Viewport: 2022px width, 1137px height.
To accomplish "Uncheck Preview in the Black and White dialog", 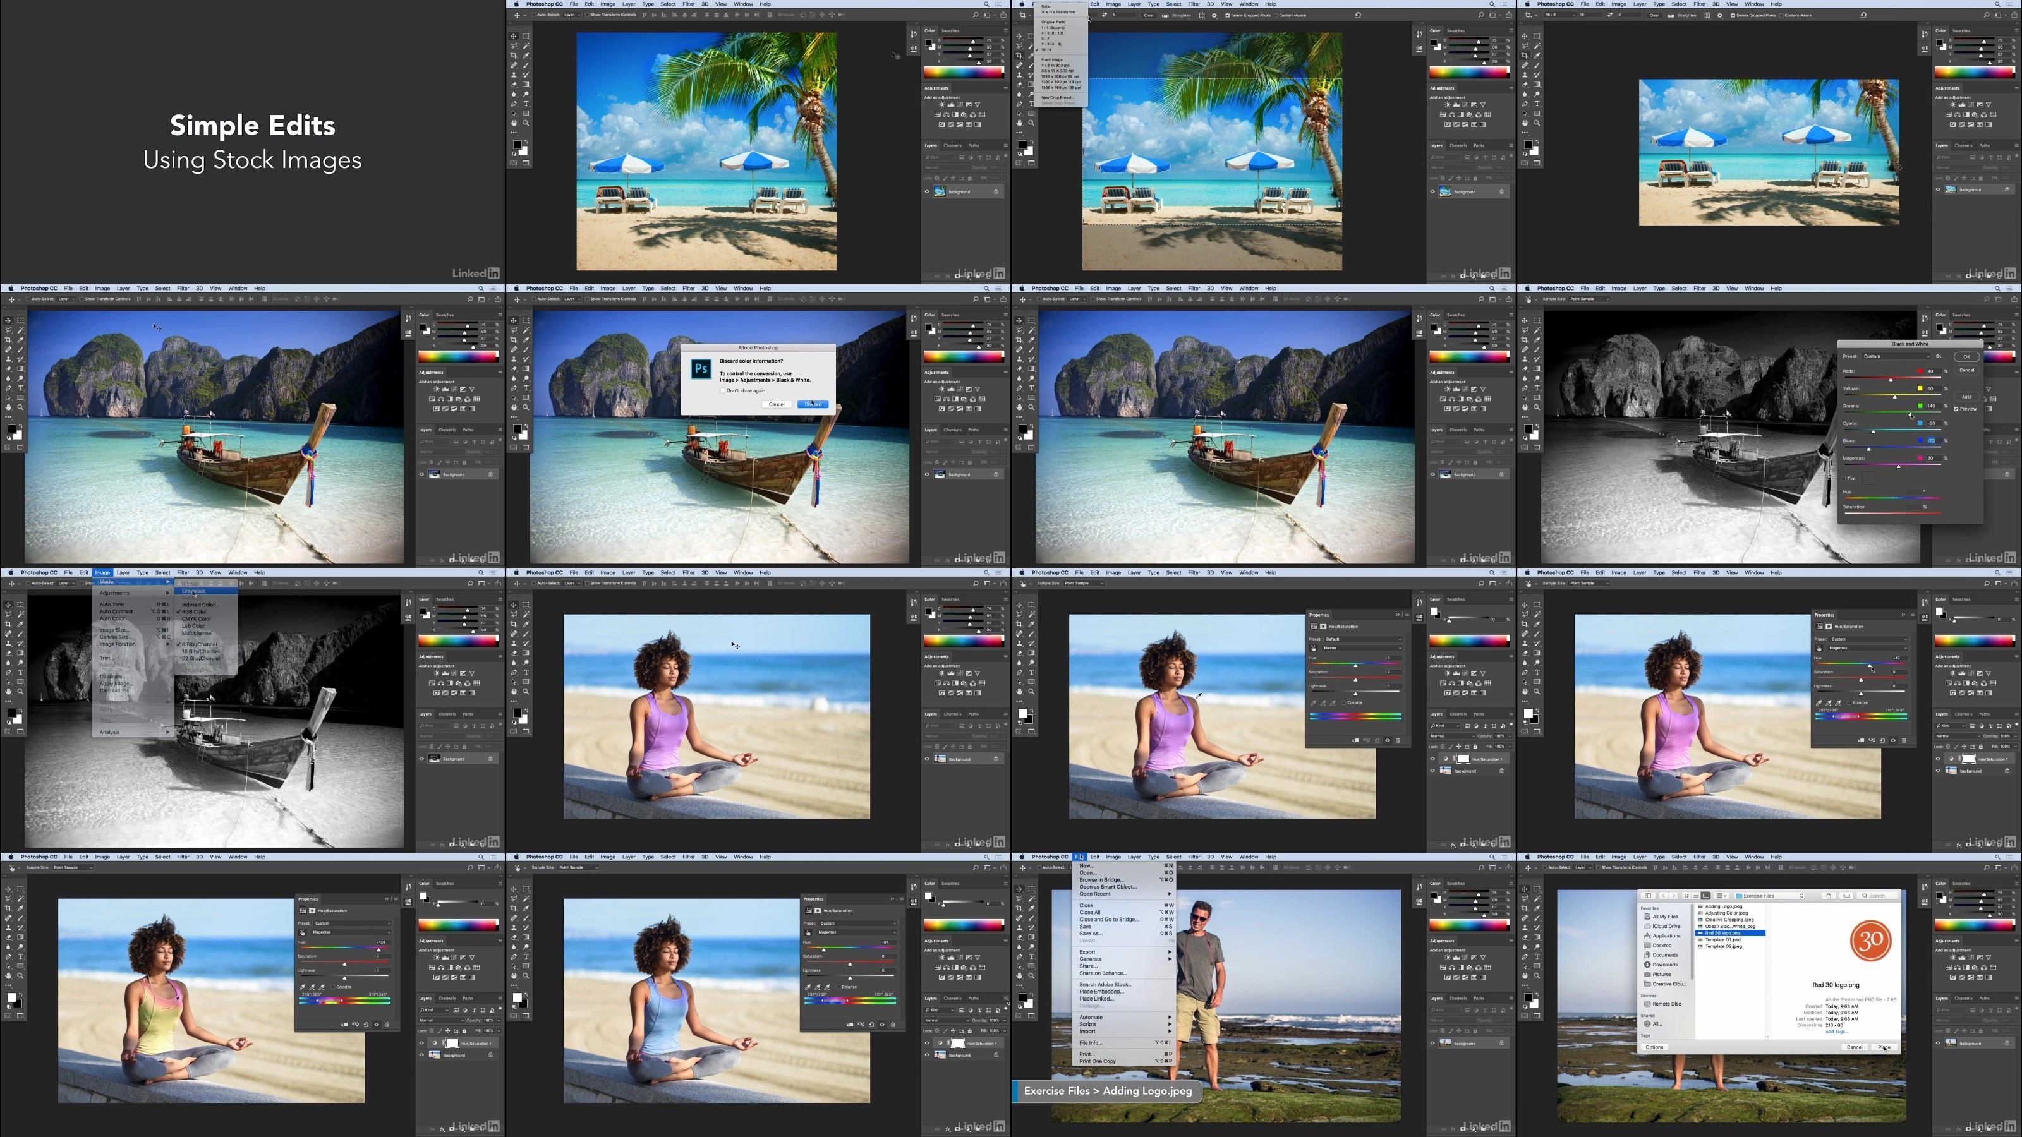I will (x=1956, y=409).
